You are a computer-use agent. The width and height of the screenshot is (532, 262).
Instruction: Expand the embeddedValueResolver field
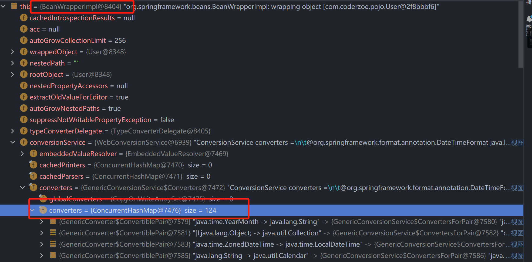click(x=22, y=154)
